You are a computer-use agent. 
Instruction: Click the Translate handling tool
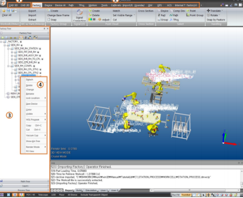(214, 11)
